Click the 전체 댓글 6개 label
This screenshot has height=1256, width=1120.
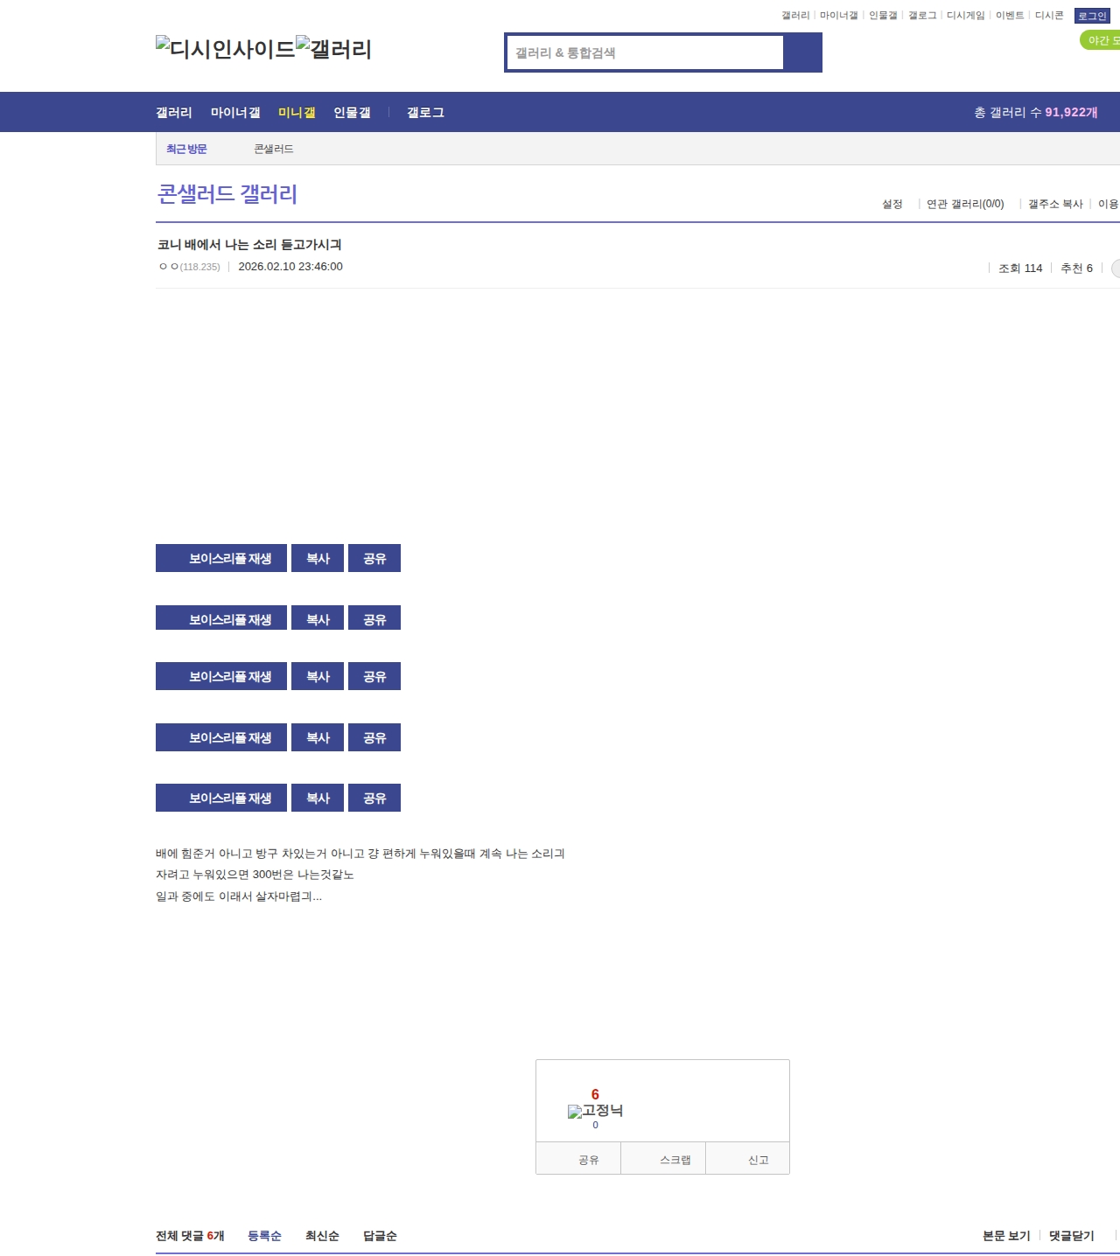point(190,1236)
